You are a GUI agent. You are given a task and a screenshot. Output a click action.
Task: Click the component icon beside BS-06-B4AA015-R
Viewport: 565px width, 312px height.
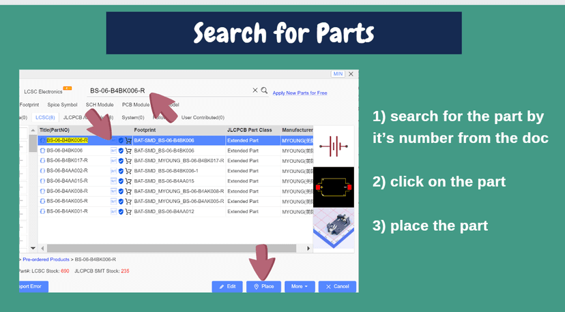click(x=42, y=181)
